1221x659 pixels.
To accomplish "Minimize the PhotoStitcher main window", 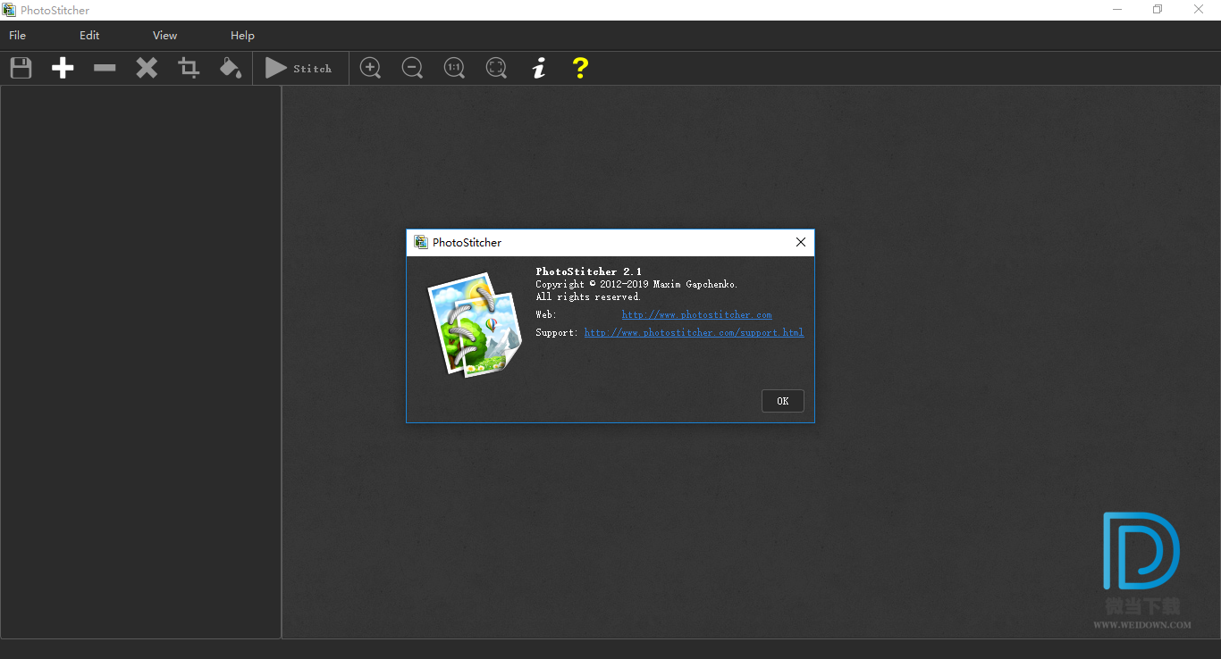I will (1117, 10).
